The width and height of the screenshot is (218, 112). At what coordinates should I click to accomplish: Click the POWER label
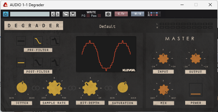pyautogui.click(x=195, y=103)
